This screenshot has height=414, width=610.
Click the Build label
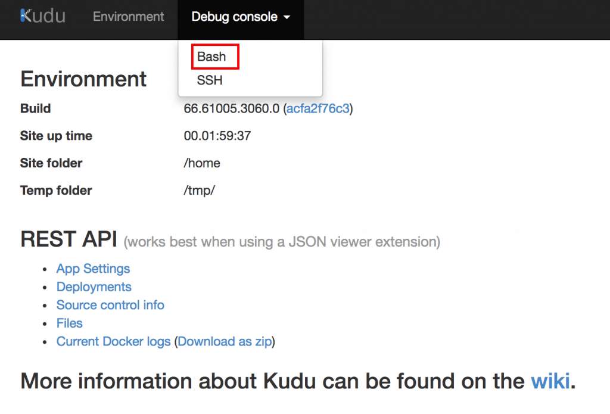pyautogui.click(x=35, y=108)
